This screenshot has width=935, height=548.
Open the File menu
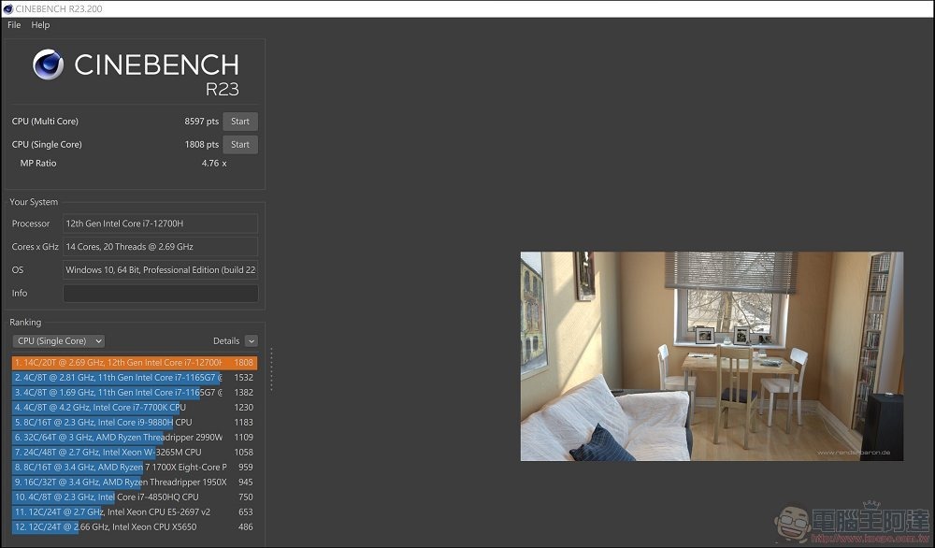[14, 25]
